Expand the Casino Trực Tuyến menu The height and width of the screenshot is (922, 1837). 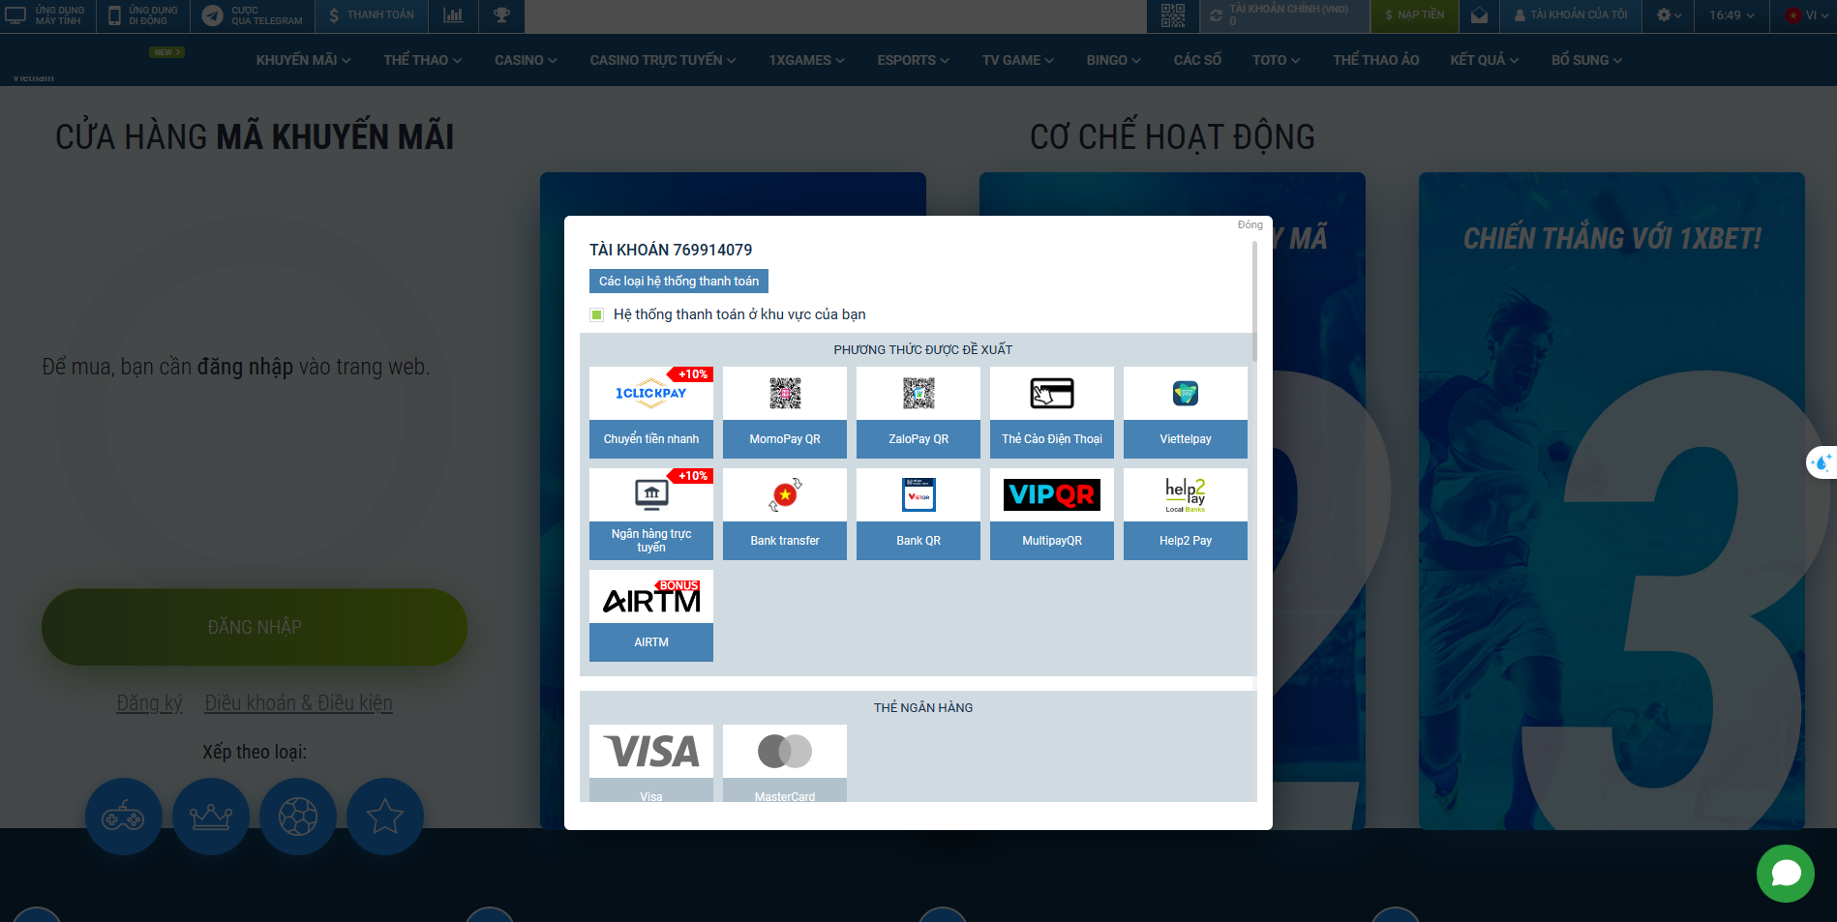pyautogui.click(x=662, y=60)
